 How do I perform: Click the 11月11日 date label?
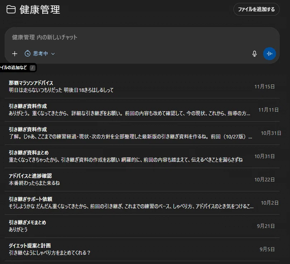[269, 110]
